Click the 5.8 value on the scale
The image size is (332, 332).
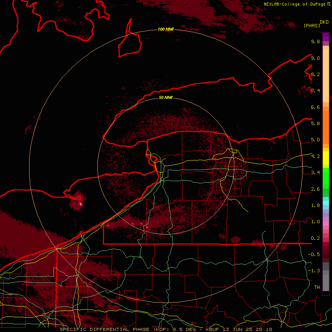point(315,124)
